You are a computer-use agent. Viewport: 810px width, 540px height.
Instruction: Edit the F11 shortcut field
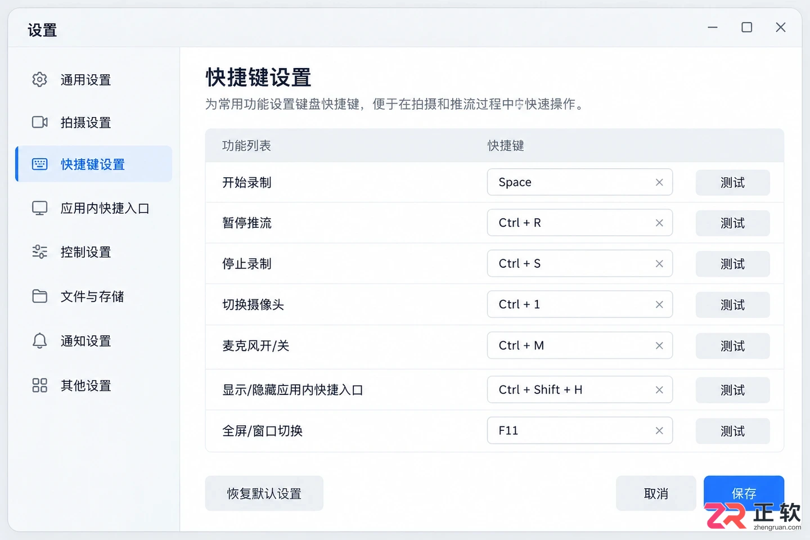click(580, 430)
